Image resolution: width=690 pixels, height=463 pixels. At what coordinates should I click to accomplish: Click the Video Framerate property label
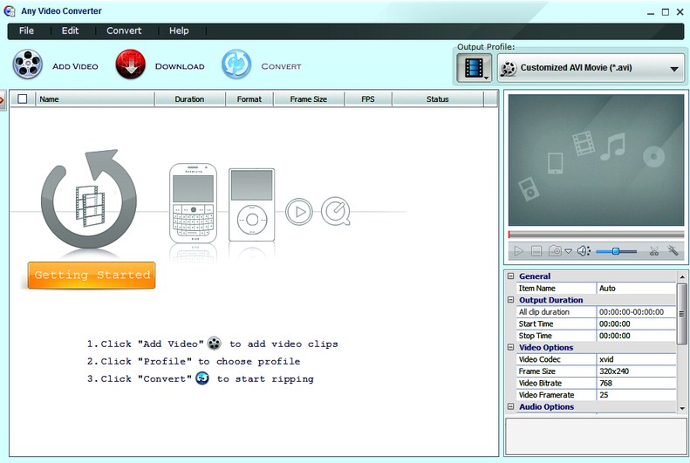point(546,395)
